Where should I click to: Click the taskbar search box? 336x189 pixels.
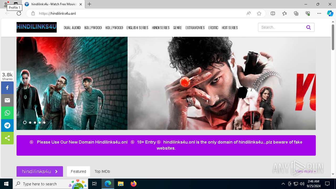coord(50,184)
